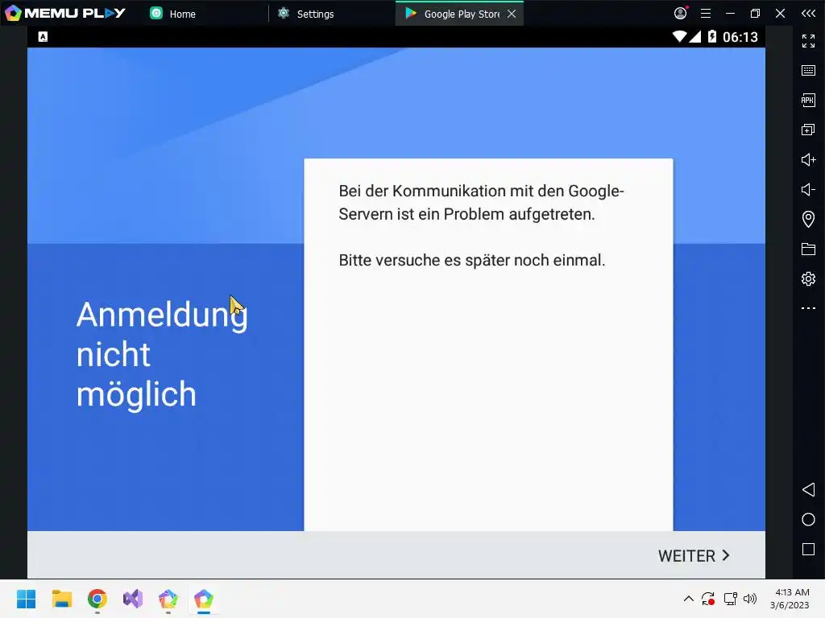
Task: Show hidden system tray icons
Action: point(688,599)
